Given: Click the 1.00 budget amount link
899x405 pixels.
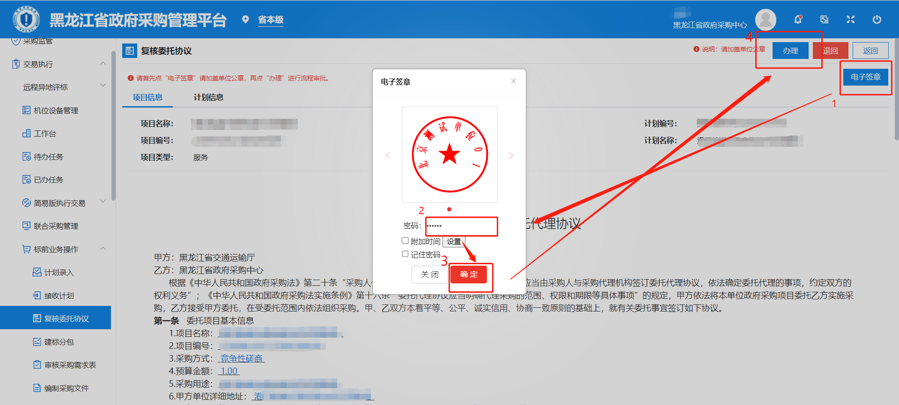Looking at the screenshot, I should pos(229,371).
